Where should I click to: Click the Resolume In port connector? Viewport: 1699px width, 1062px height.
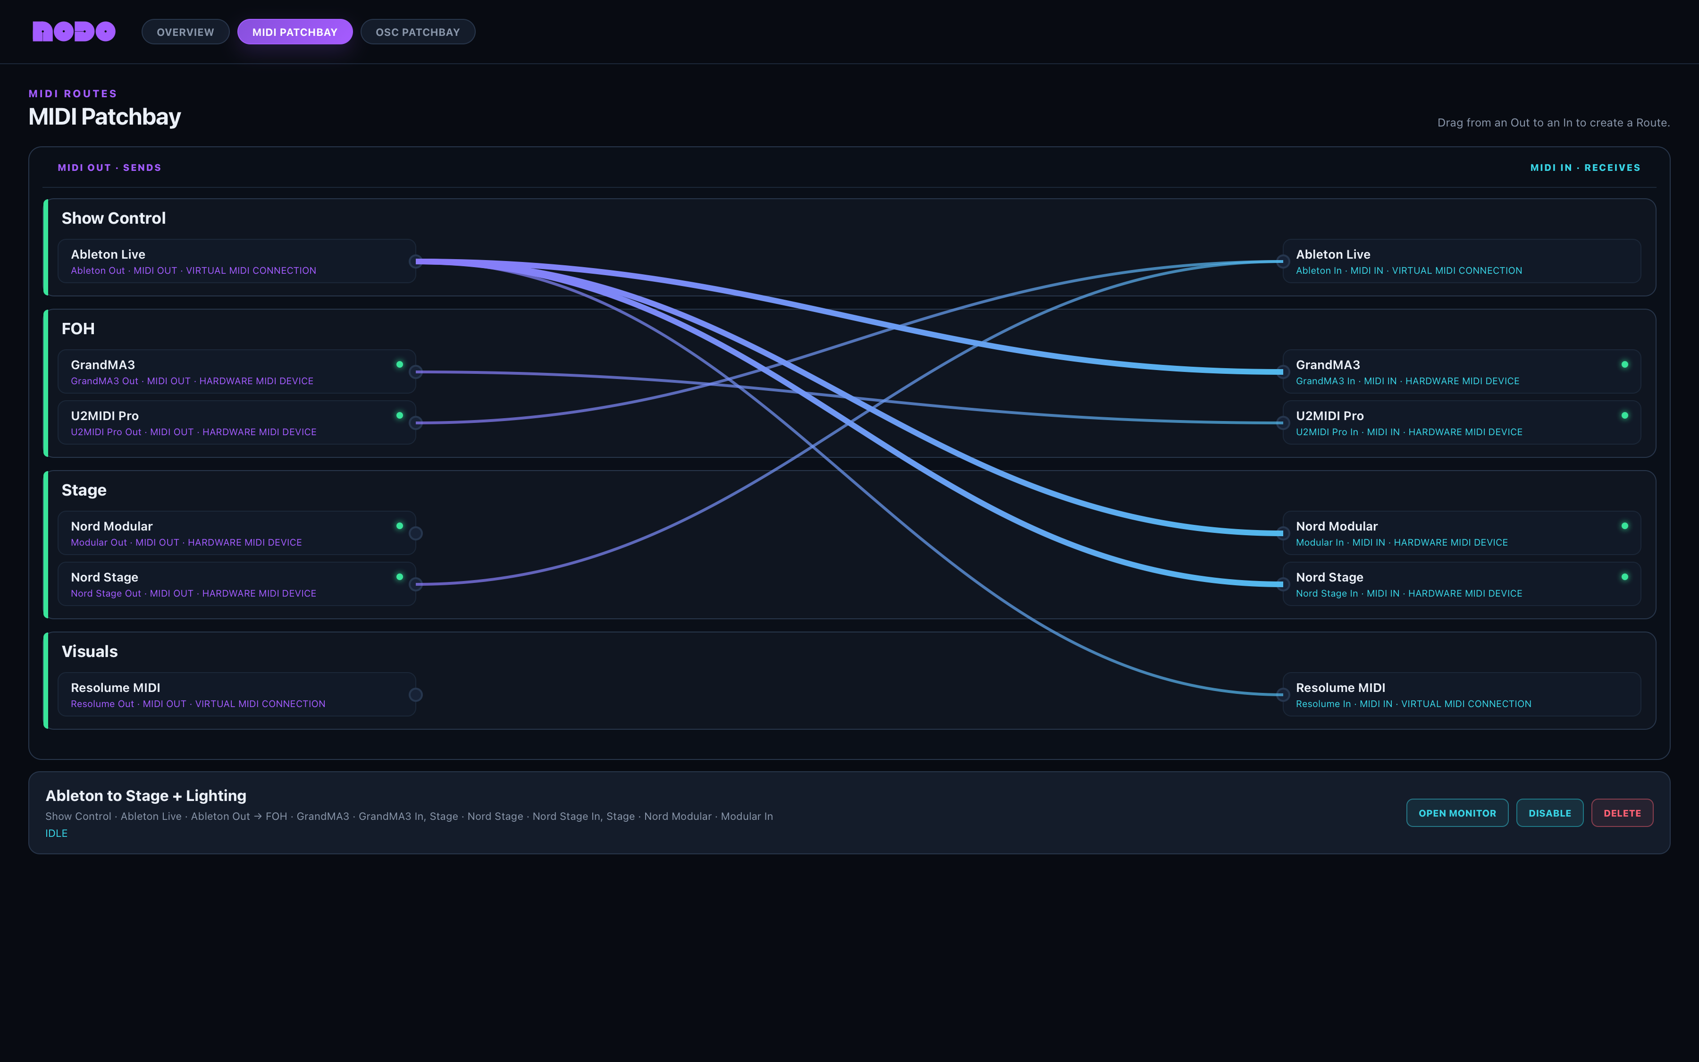point(1283,695)
